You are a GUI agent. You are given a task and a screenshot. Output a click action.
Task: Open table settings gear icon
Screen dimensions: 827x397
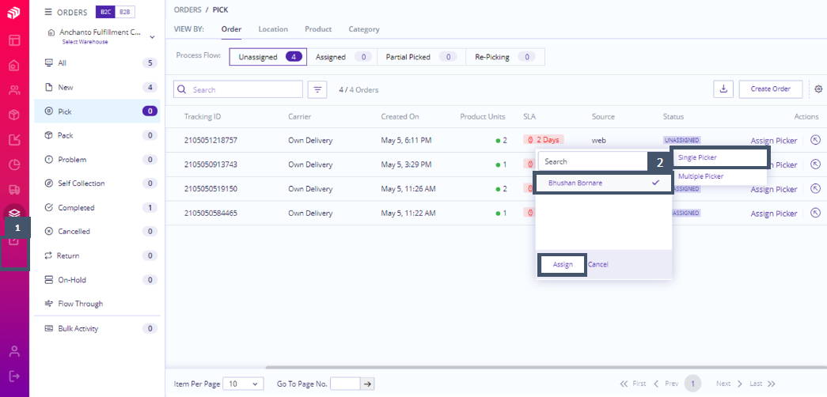818,89
